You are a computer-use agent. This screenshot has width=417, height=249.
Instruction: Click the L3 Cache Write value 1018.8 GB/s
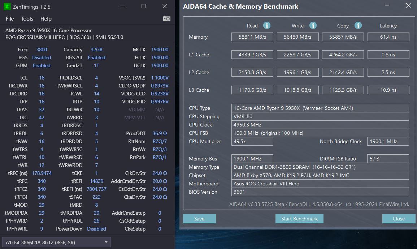[297, 90]
